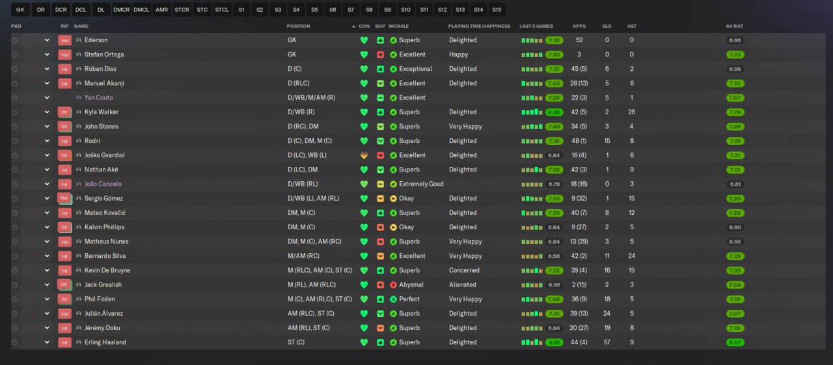Tick the selection circle for Mateo Kovačić

(15, 213)
